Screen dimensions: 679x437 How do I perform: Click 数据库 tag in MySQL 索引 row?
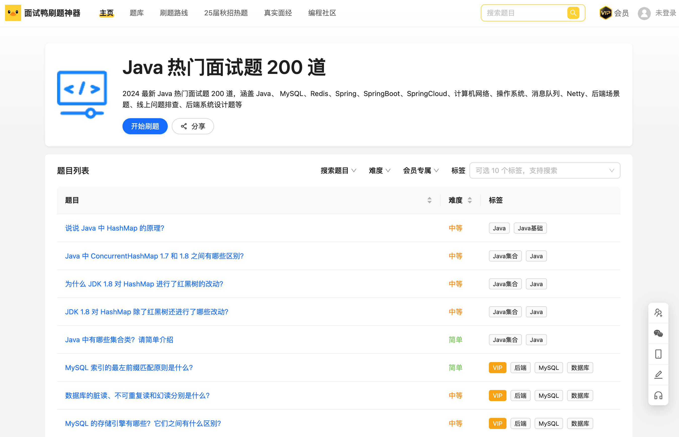coord(580,368)
